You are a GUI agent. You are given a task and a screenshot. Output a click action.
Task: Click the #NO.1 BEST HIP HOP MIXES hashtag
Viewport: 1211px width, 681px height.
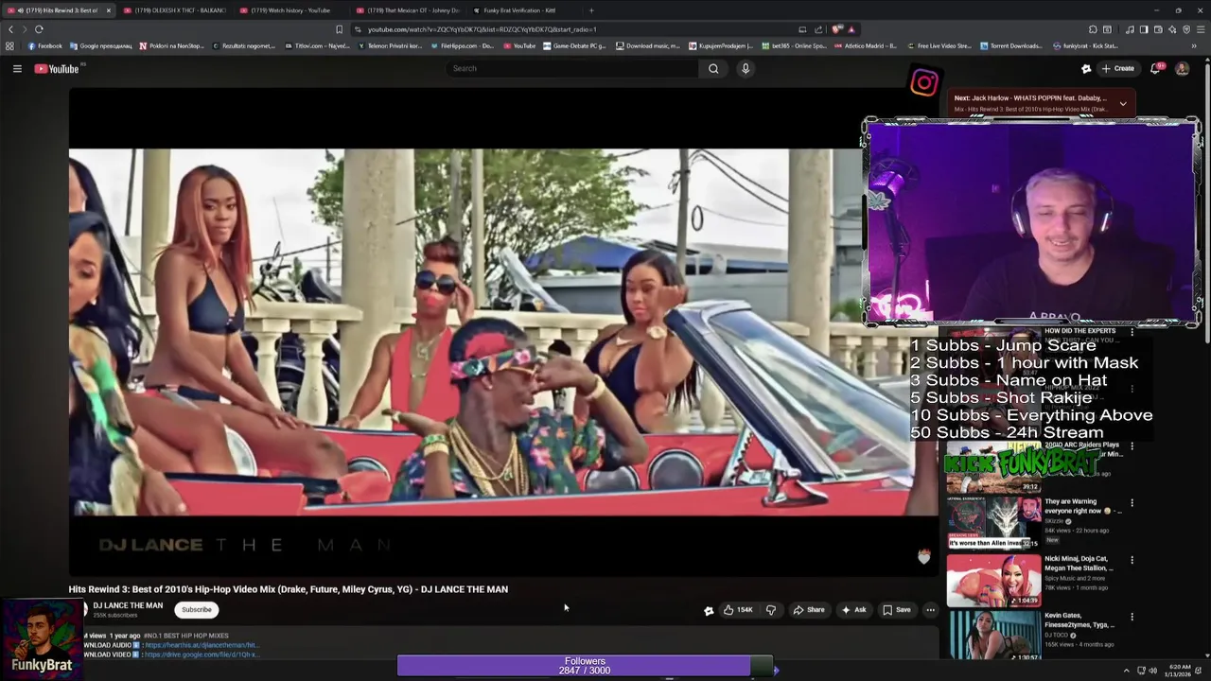[185, 636]
